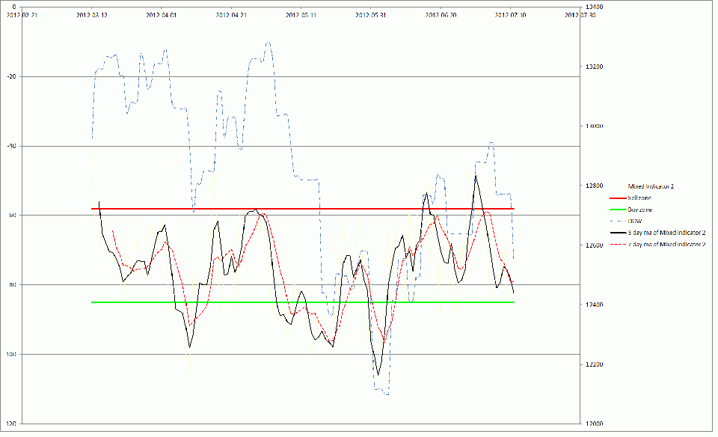Click the 2012 04 21 date axis label
Screen dimensions: 718x437
tap(231, 14)
